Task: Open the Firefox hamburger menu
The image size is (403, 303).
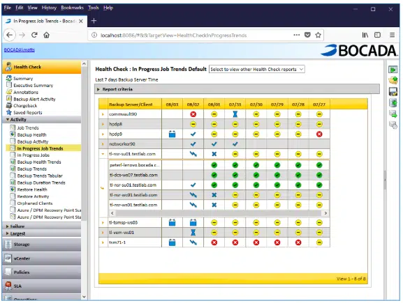Action: click(x=392, y=35)
